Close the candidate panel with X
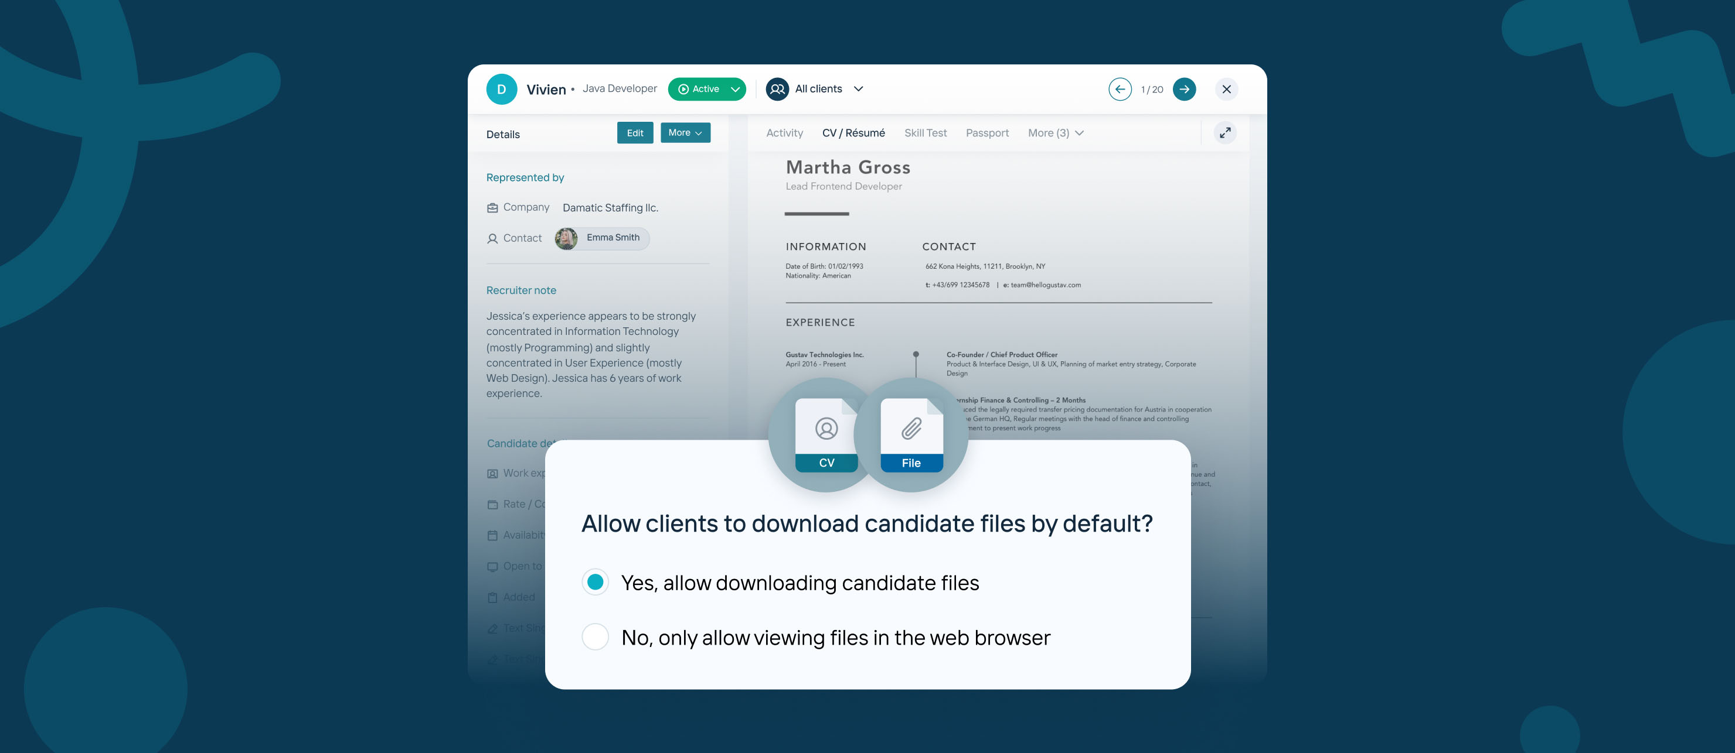 click(x=1226, y=89)
